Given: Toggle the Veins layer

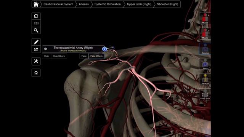Looking at the screenshot, I should [205, 64].
